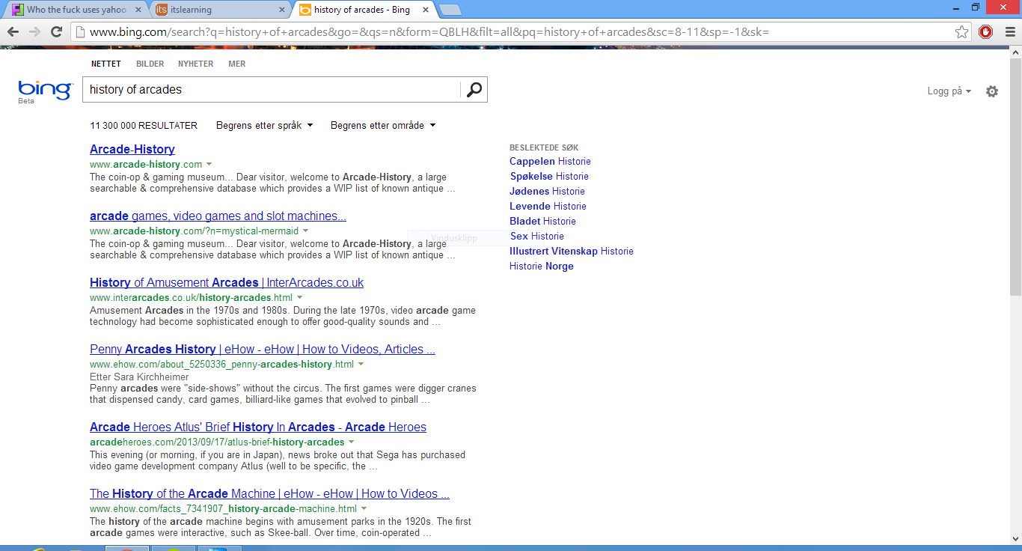The width and height of the screenshot is (1022, 551).
Task: Open 'History of Amusement Arcades | InterArcades.co.uk'
Action: pyautogui.click(x=227, y=282)
